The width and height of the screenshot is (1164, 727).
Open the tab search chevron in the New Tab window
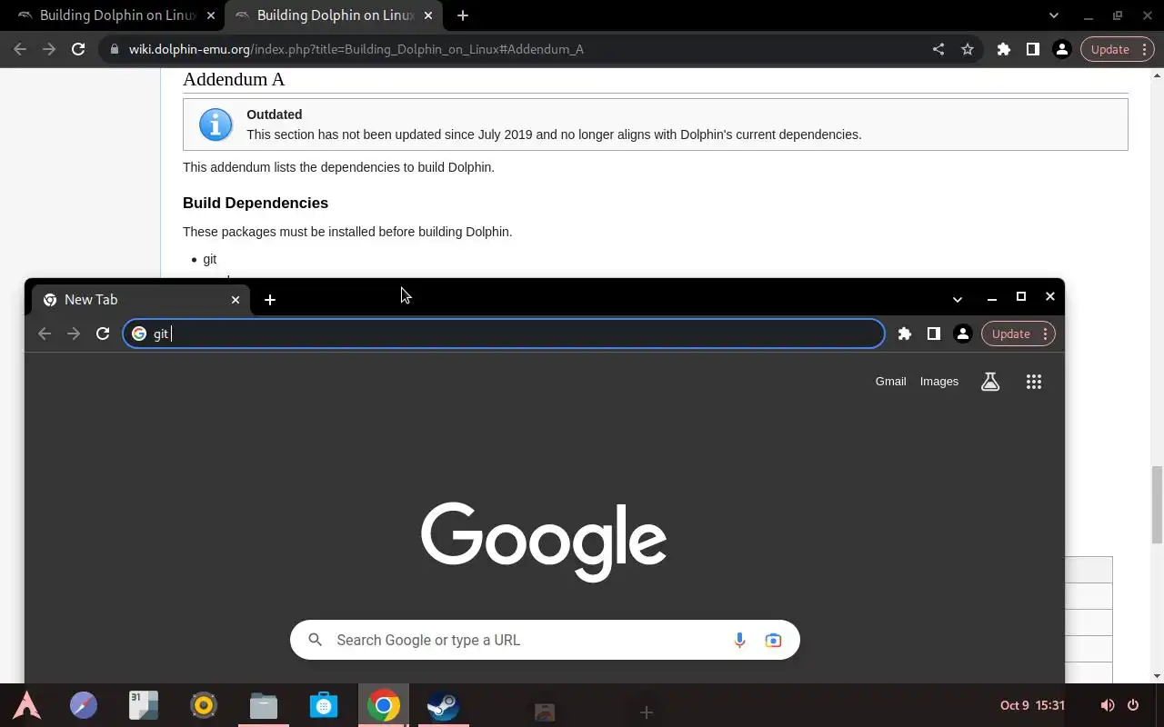pos(958,299)
